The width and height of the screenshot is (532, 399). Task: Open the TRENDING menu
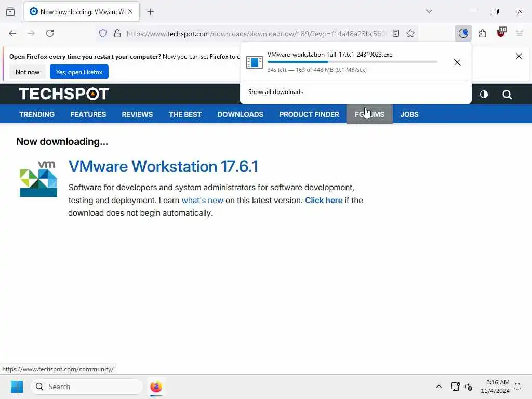pos(37,114)
